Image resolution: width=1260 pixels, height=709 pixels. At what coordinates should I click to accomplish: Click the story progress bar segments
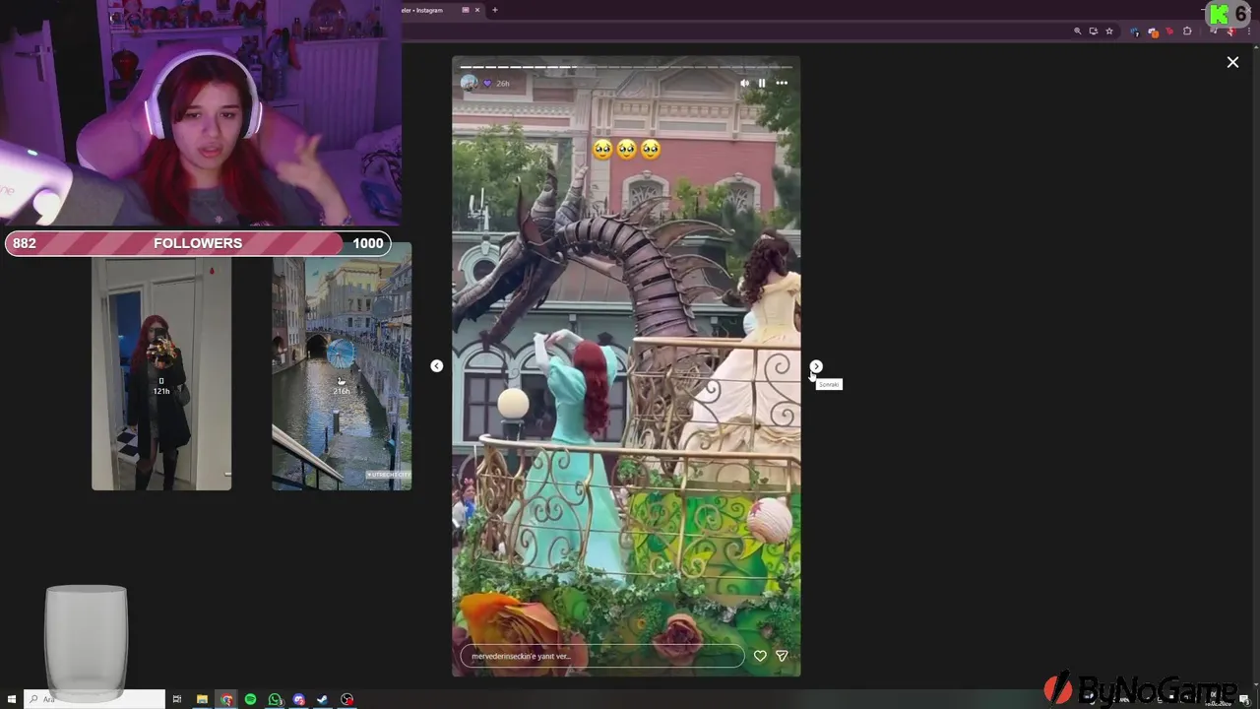(x=626, y=67)
